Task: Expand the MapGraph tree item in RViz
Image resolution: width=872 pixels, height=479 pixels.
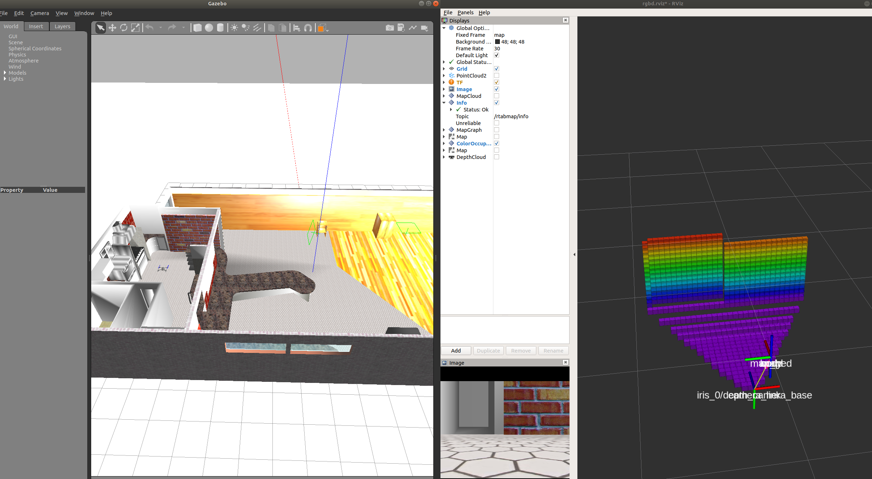Action: coord(445,130)
